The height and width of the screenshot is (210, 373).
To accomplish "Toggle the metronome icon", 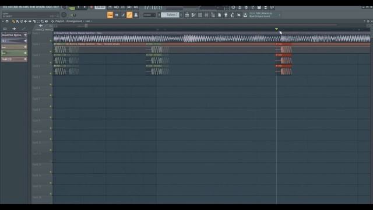I will [x=110, y=8].
